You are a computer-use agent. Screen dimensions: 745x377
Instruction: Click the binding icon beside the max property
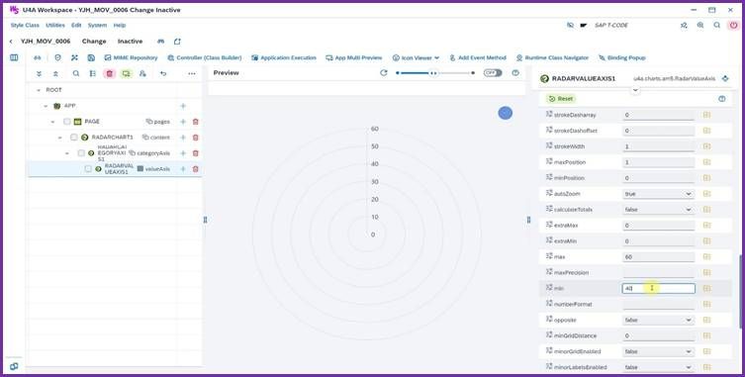click(x=706, y=256)
